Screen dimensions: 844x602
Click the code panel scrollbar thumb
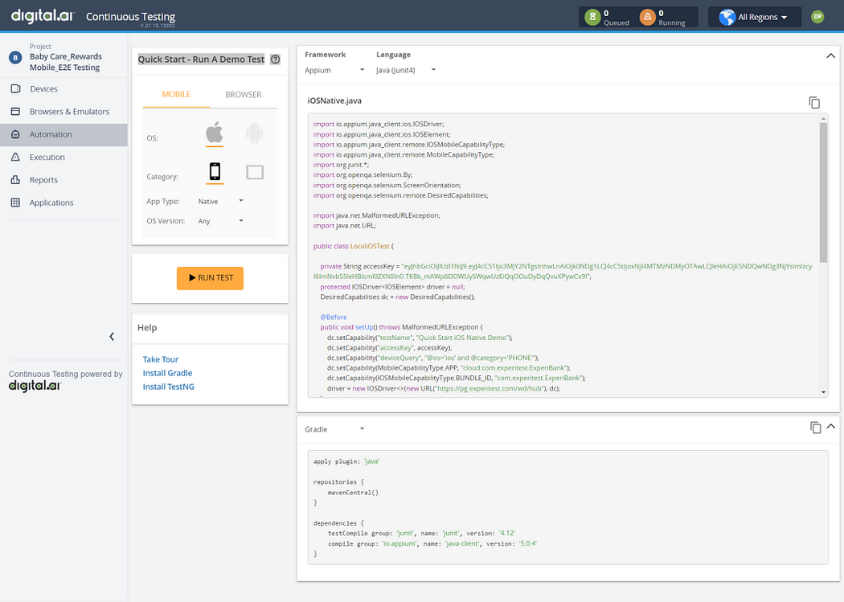tap(824, 192)
